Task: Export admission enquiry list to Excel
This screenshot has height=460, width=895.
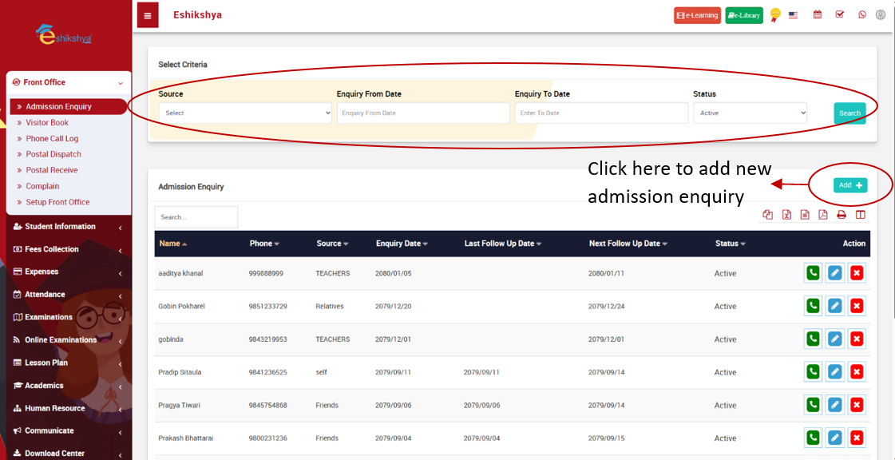Action: tap(786, 214)
